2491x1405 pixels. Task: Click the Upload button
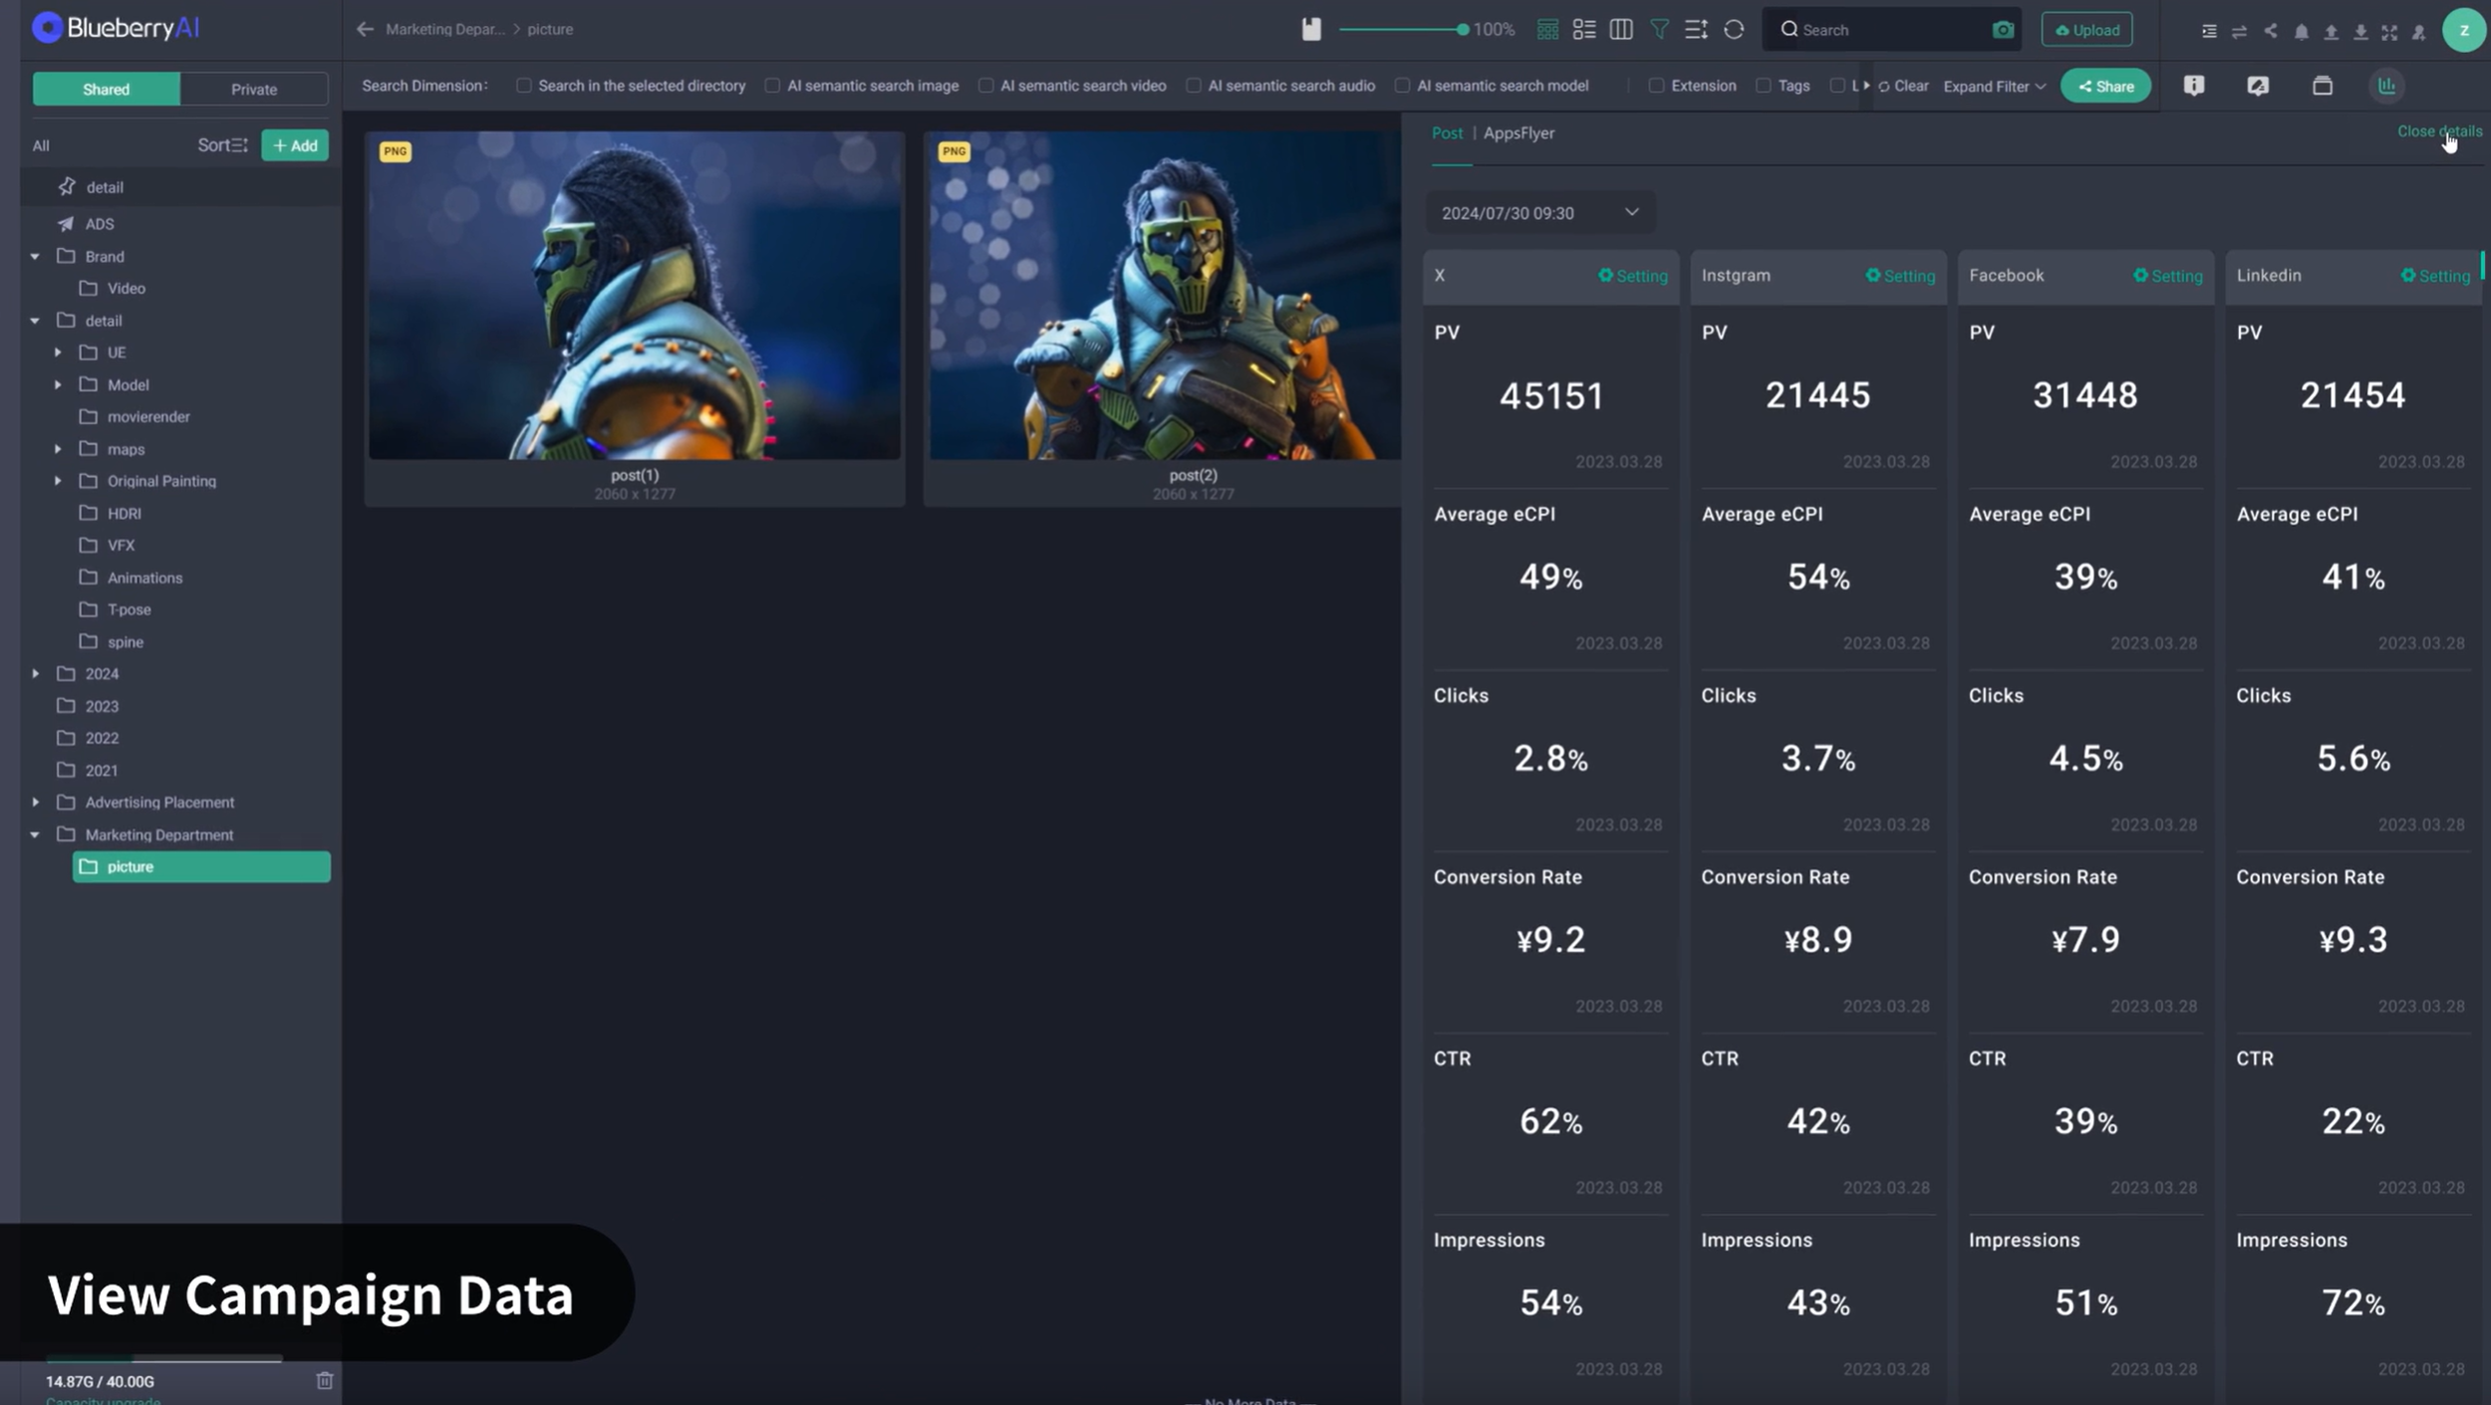pos(2086,30)
